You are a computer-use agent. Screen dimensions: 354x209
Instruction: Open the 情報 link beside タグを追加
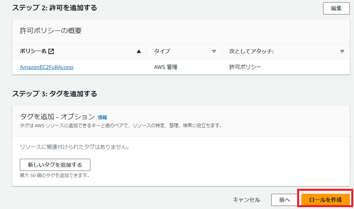(103, 117)
